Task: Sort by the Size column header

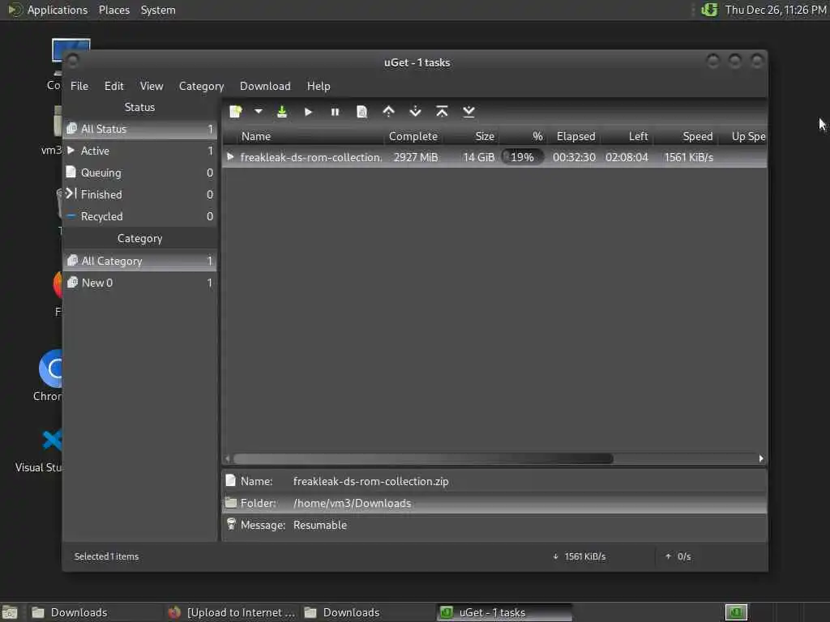Action: (x=472, y=136)
